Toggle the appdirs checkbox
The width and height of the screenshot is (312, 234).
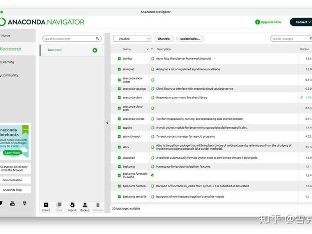119,128
